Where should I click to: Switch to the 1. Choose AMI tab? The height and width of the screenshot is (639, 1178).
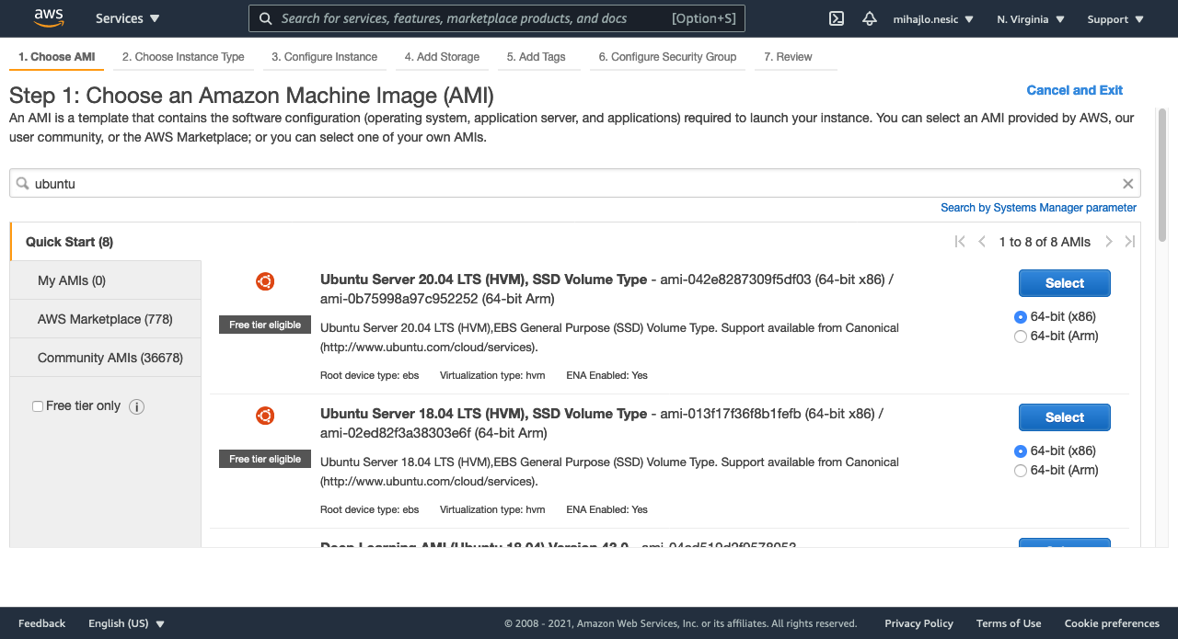point(57,57)
